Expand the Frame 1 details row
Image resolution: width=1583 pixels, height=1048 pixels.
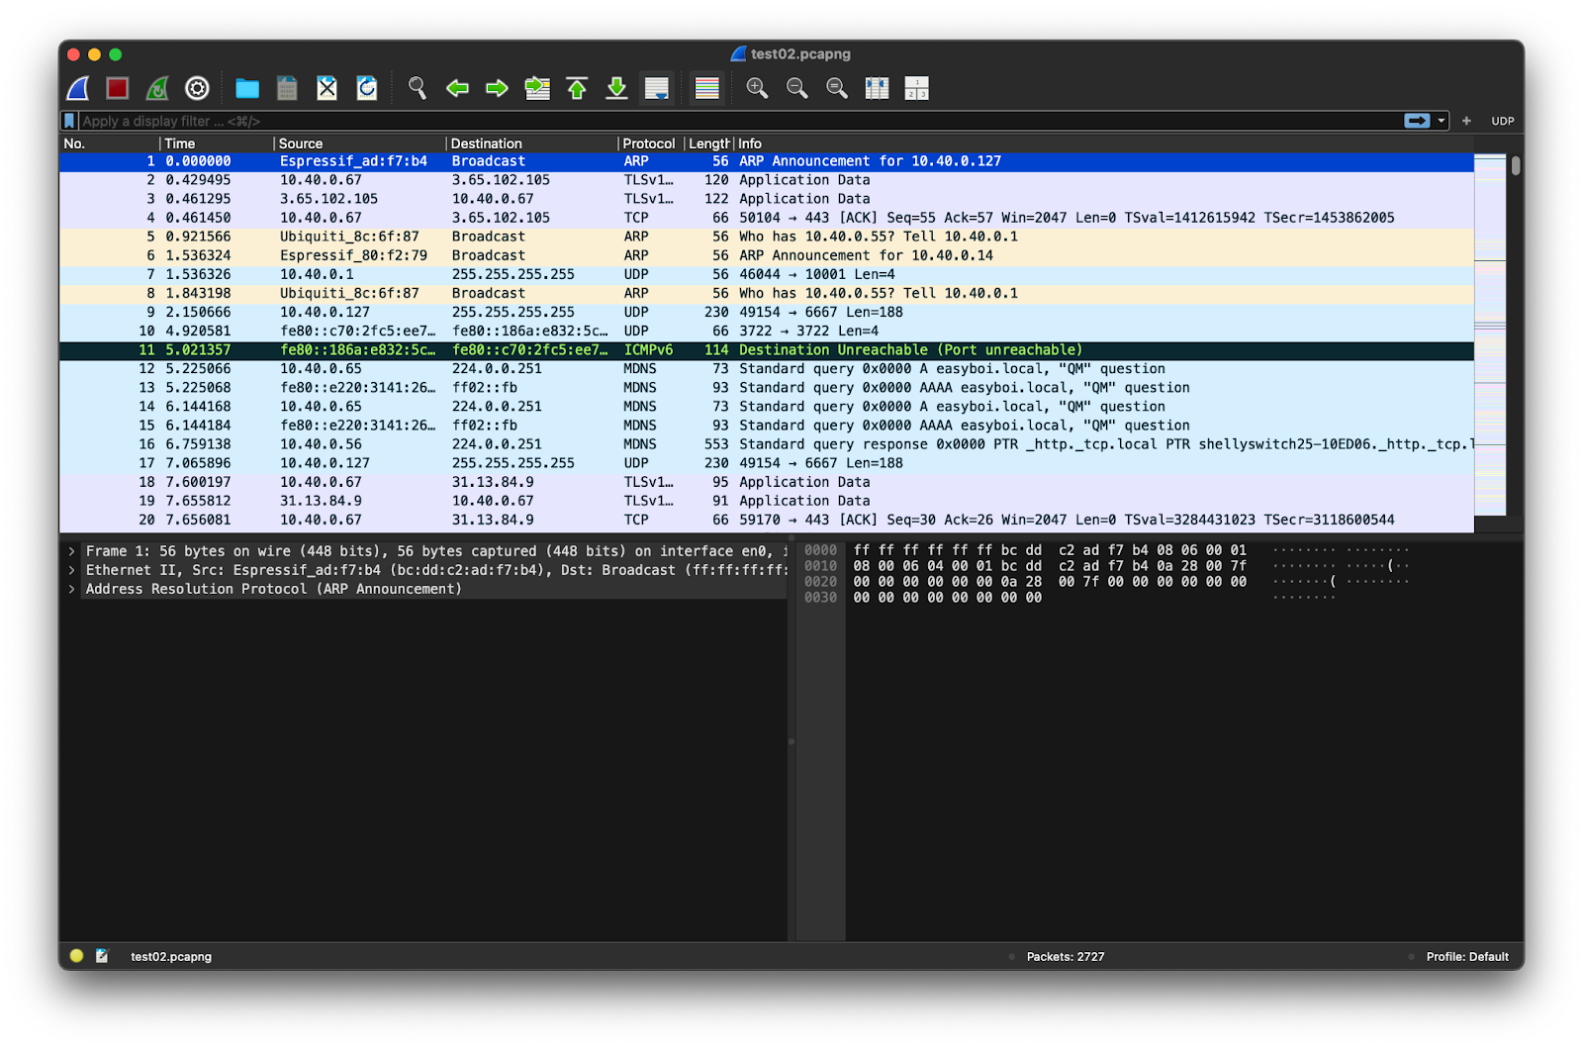point(71,551)
